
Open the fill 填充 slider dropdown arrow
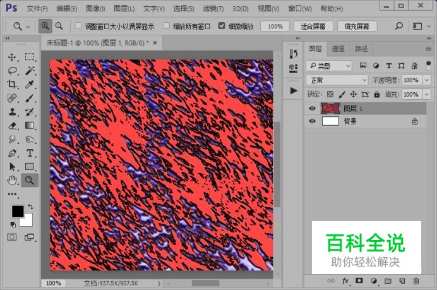coord(427,95)
